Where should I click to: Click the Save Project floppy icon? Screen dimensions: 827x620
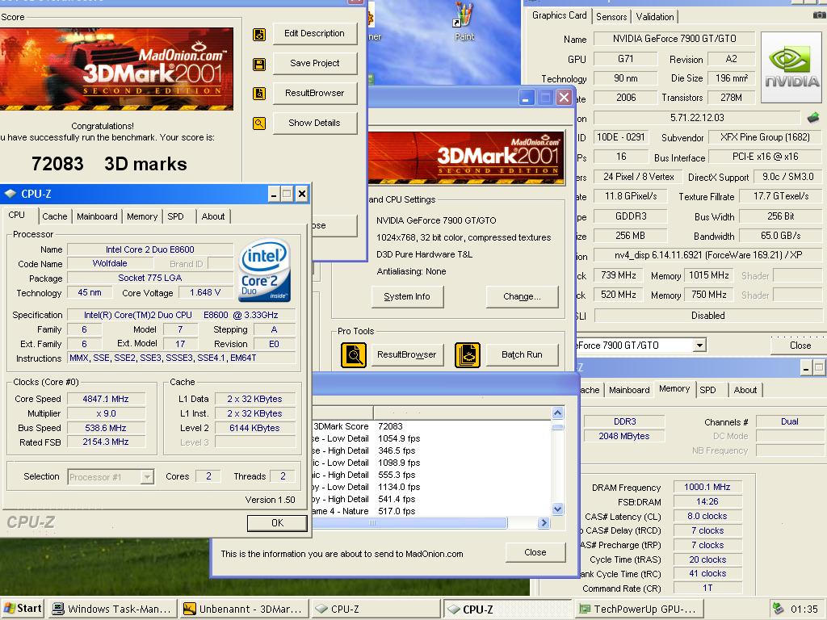259,65
